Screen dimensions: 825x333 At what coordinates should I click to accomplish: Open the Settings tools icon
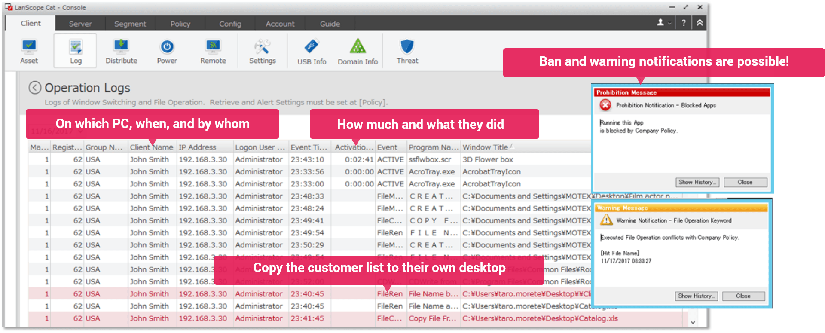click(x=262, y=51)
